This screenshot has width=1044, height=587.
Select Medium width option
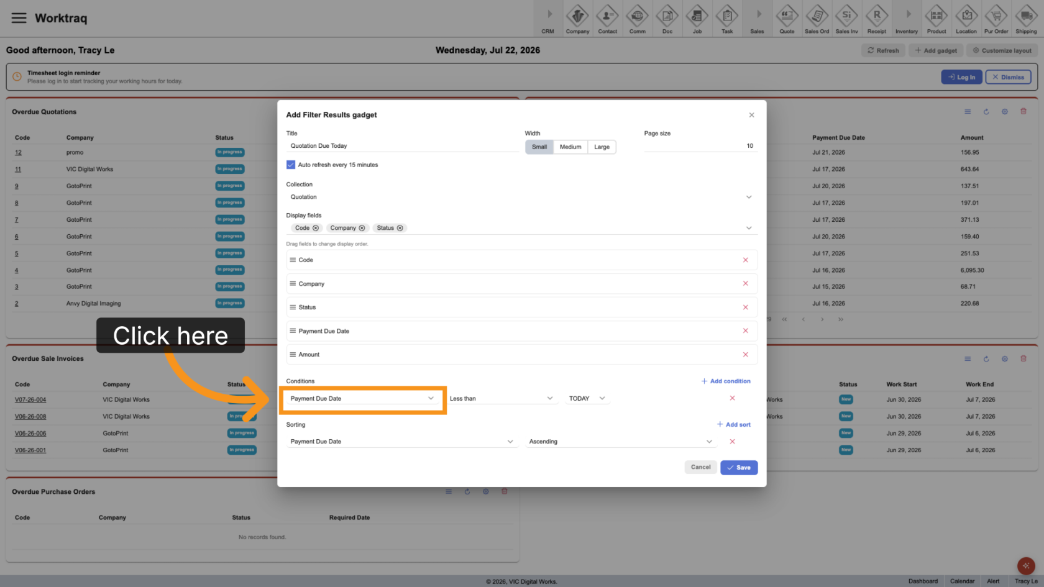coord(570,147)
